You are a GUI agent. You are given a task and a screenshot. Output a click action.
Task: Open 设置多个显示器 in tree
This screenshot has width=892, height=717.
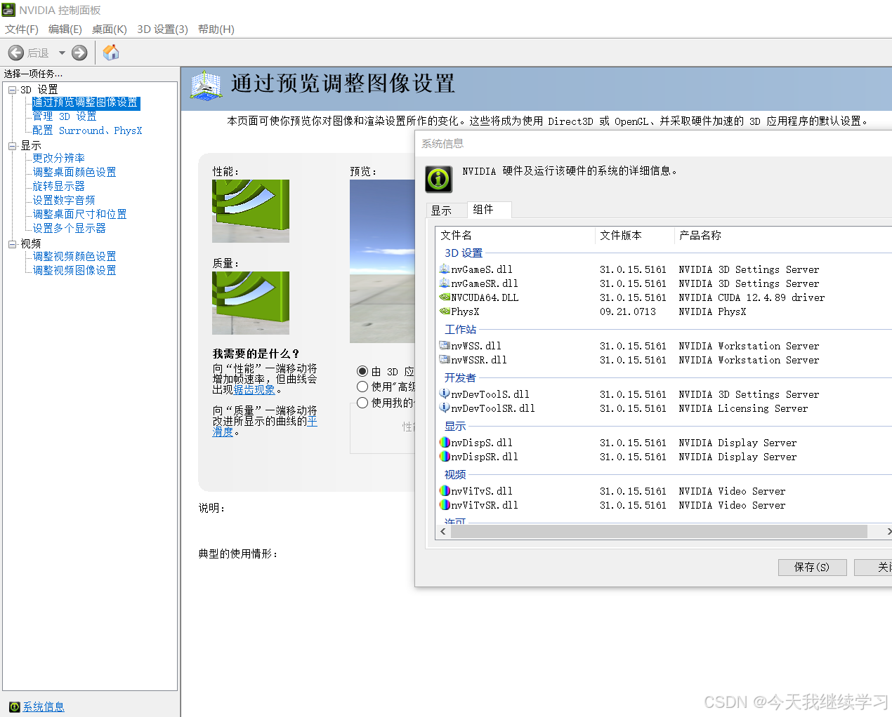click(x=70, y=229)
